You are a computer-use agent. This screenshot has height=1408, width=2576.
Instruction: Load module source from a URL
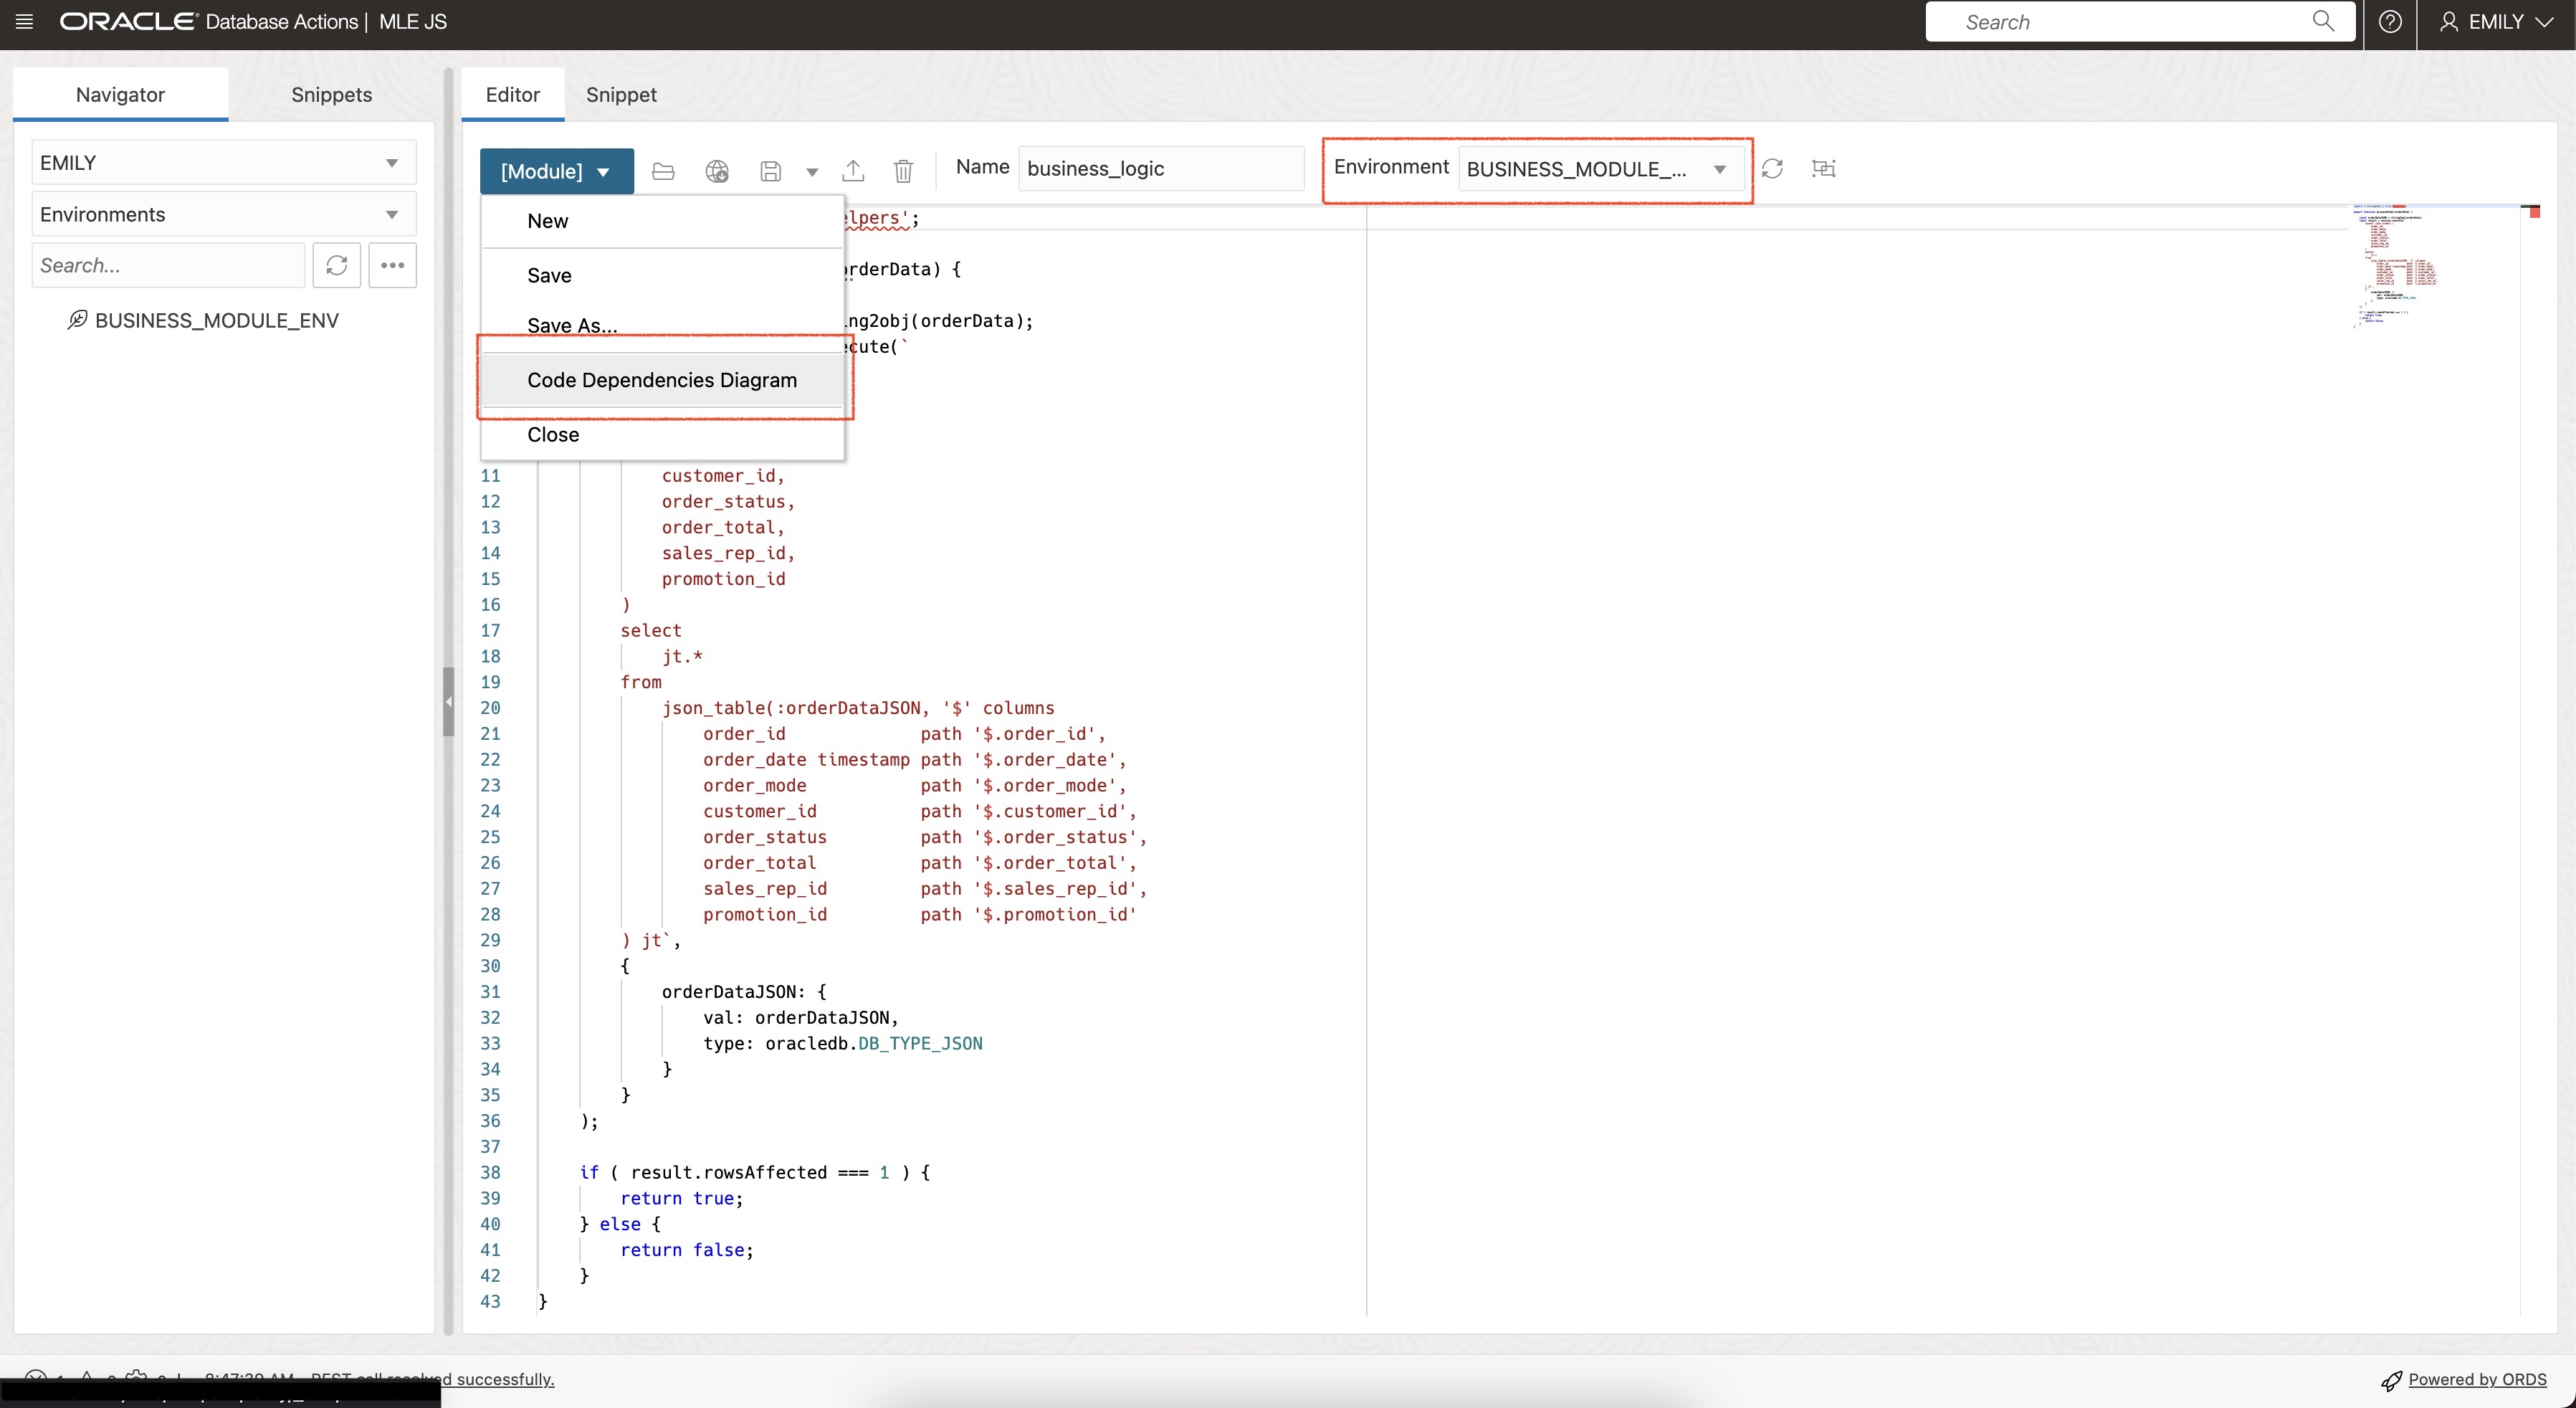(716, 171)
